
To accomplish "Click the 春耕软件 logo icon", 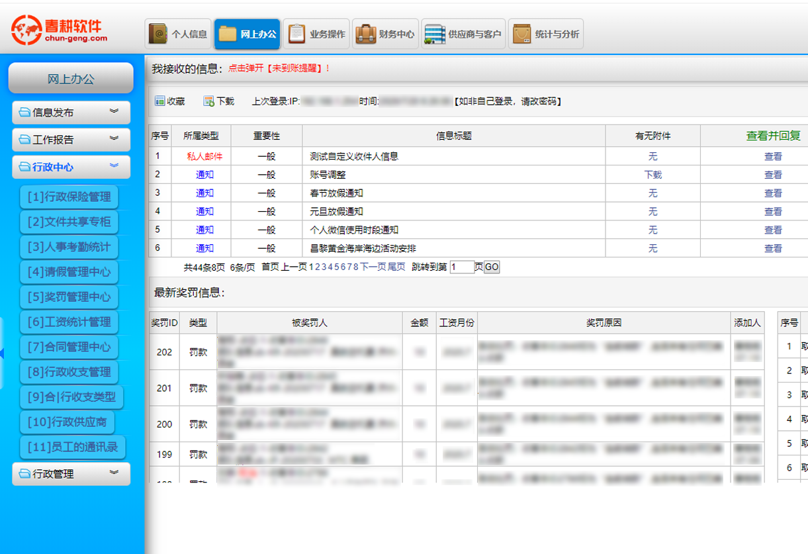I will pos(25,29).
